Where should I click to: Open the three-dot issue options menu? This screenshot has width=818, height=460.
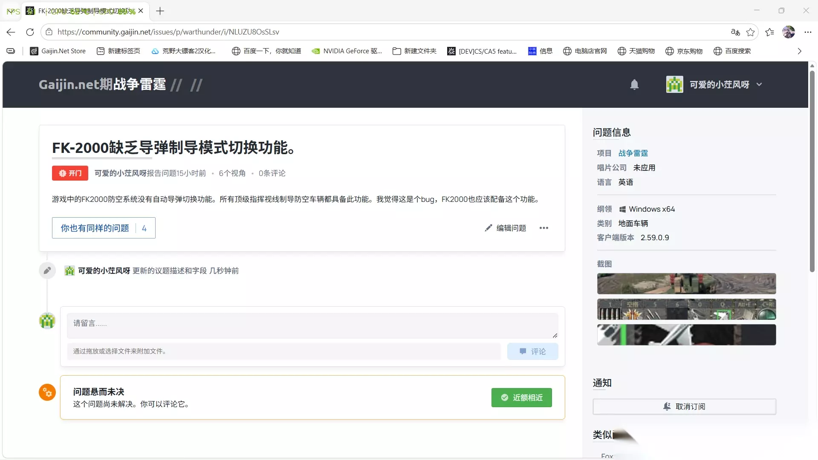tap(544, 228)
